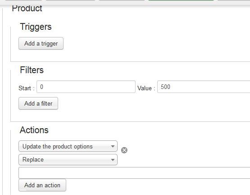Screen dimensions: 250x195
Task: Focus the Value field containing 500
Action: 204,87
